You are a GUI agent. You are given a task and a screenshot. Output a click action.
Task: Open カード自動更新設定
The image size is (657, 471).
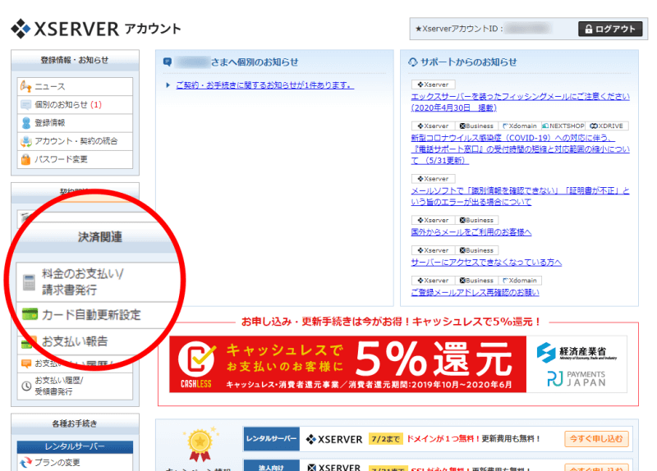point(96,315)
